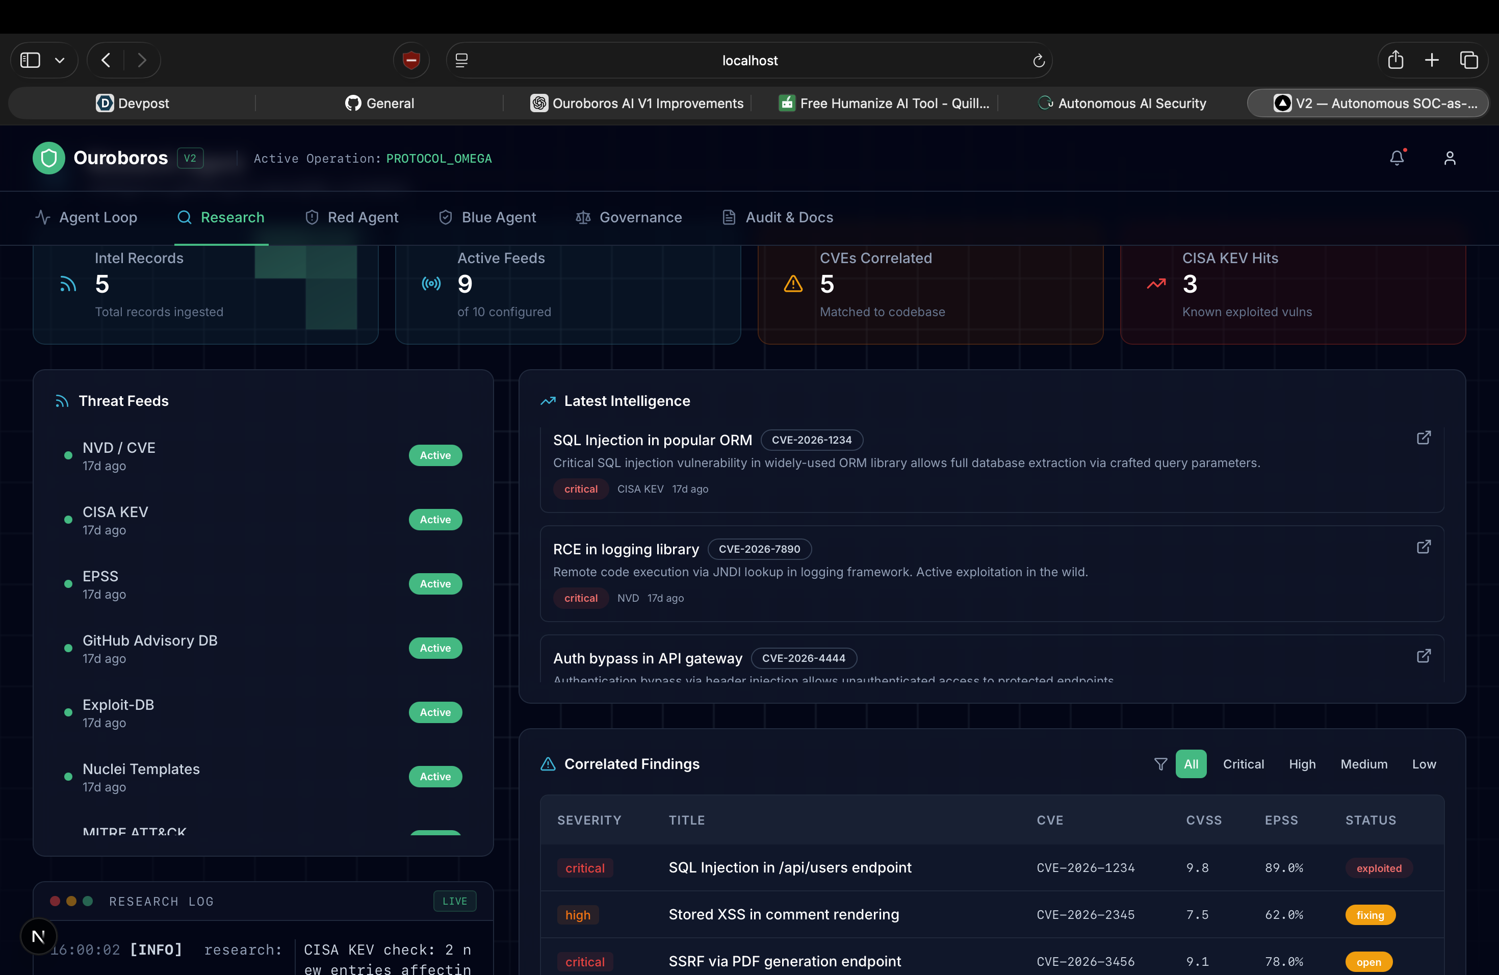This screenshot has height=975, width=1499.
Task: Click the Ouroboros shield logo
Action: (x=49, y=158)
